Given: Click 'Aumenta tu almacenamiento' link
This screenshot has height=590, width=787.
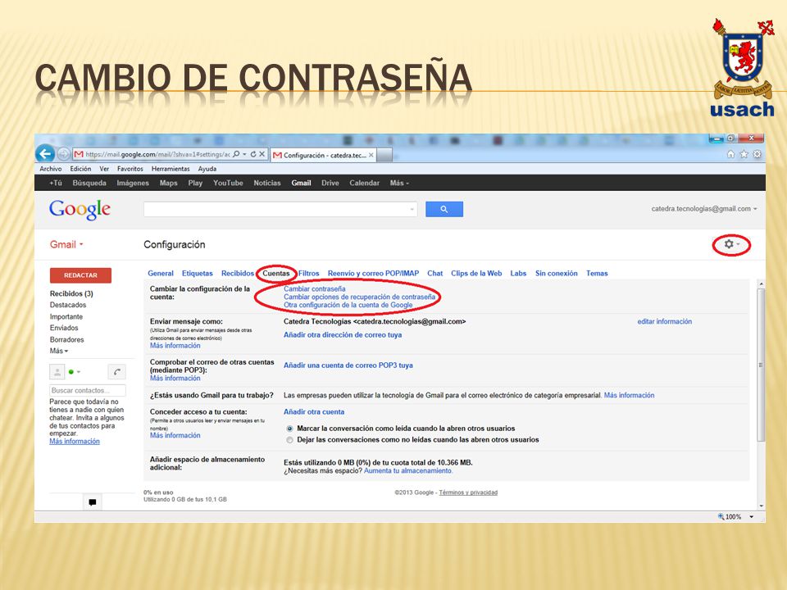Looking at the screenshot, I should [x=408, y=470].
